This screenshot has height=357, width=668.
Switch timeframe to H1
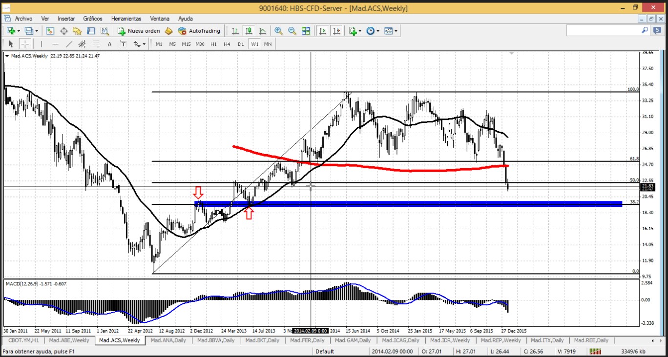click(x=213, y=44)
